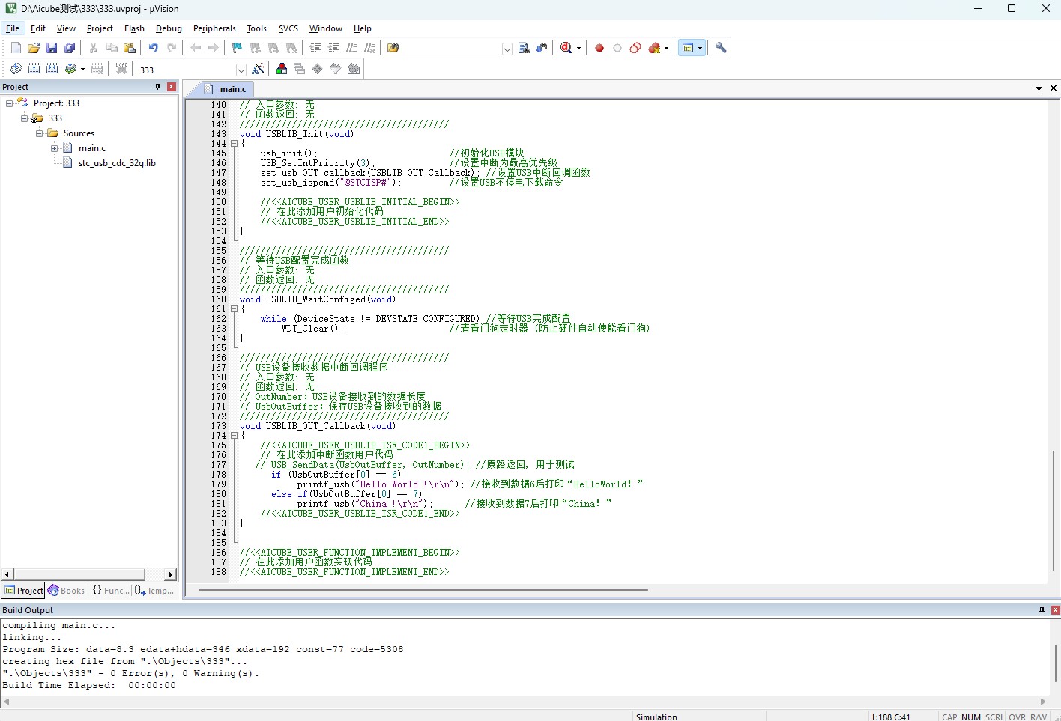Screen dimensions: 1061x721
Task: Open the Flash menu
Action: tap(134, 28)
